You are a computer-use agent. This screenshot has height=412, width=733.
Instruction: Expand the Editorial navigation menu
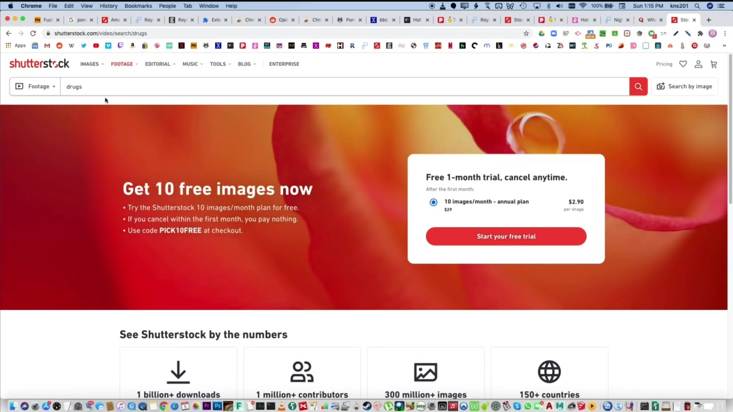tap(160, 64)
